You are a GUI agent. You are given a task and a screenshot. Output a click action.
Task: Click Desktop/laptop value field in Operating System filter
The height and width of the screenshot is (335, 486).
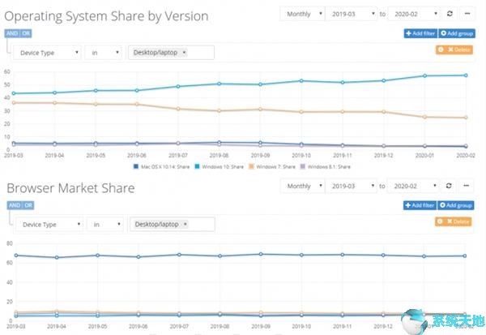click(170, 53)
